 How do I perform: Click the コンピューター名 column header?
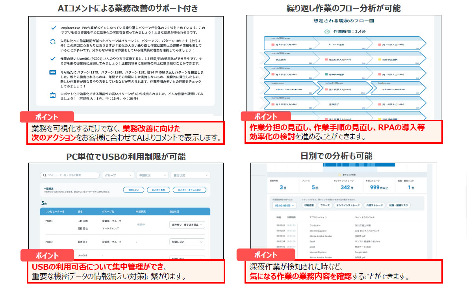(55, 212)
